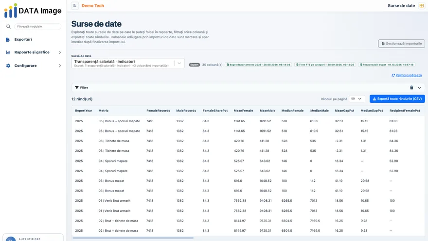Click the Rapoarte și grafice chart icon
428x241 pixels.
(8, 52)
